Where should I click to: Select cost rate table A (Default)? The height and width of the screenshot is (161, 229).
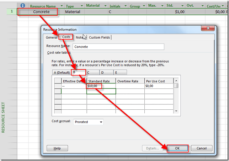tap(61, 73)
